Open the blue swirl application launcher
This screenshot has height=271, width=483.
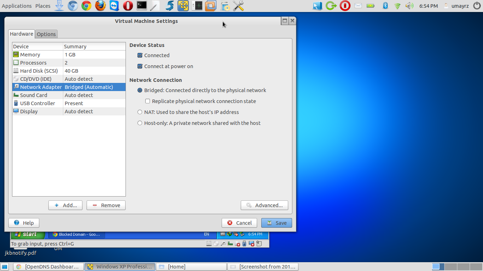point(170,6)
